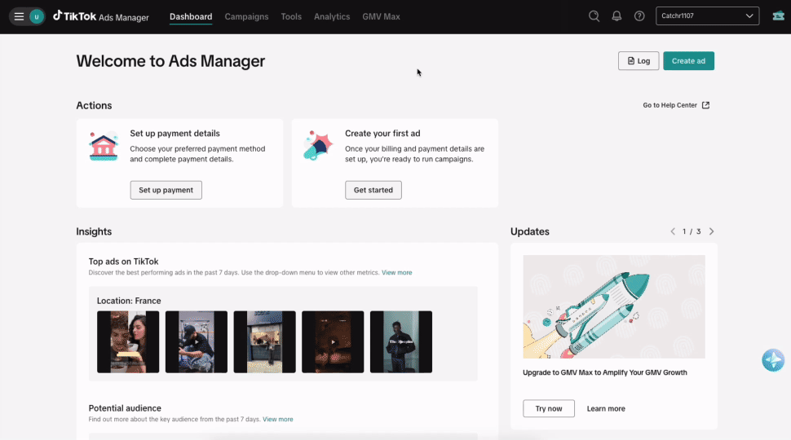The image size is (791, 440).
Task: Click 'Welcome to Ads Manager' title
Action: pos(170,61)
